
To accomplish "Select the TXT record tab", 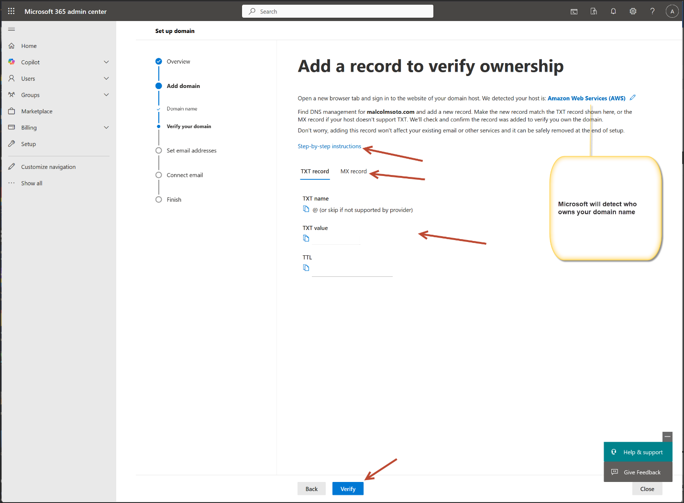I will [315, 171].
